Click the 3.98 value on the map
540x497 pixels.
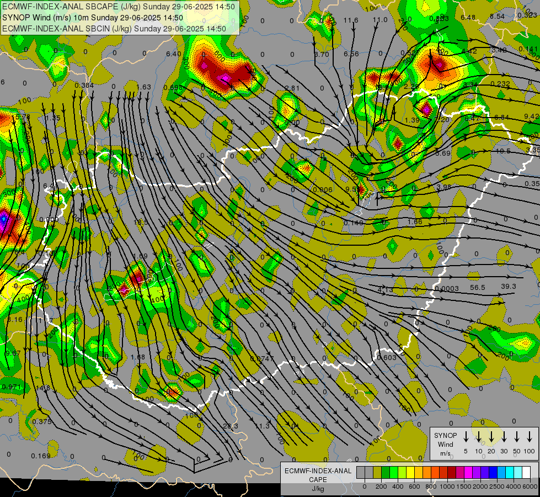(443, 187)
